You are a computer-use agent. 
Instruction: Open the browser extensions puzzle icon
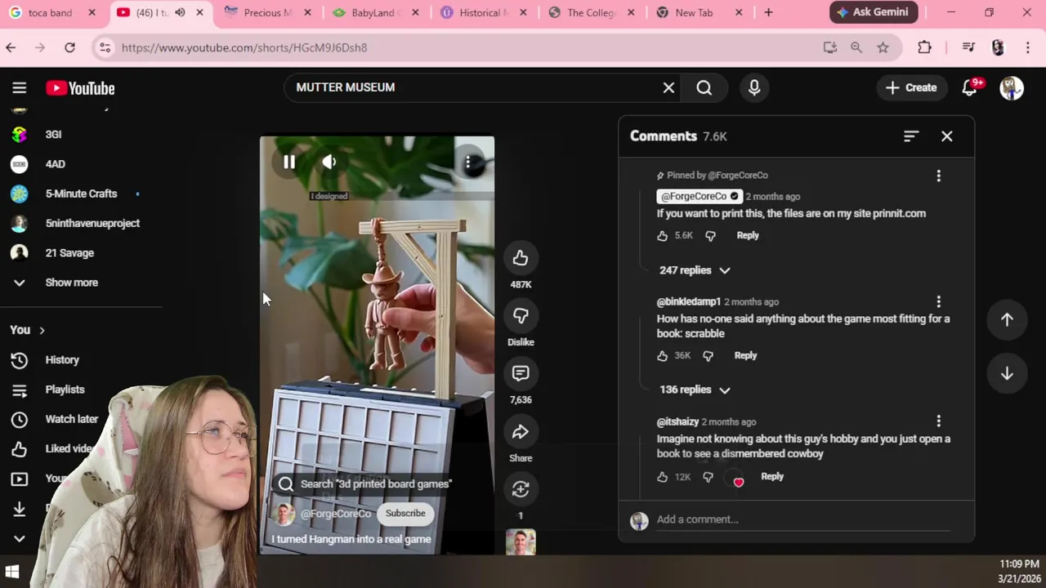click(924, 47)
